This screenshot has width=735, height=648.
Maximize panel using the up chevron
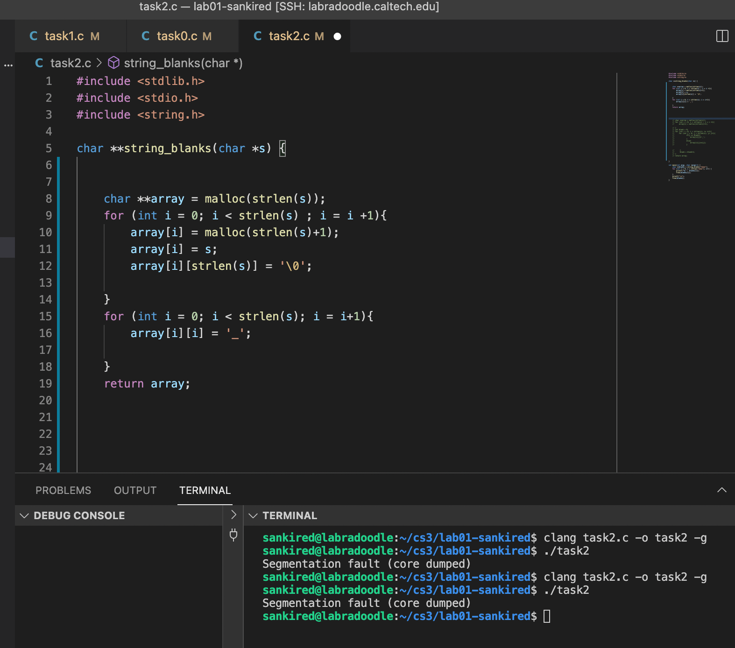point(721,490)
